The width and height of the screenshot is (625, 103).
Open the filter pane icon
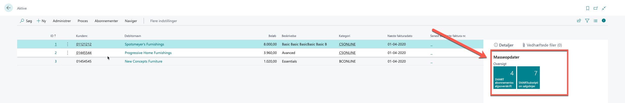587,21
